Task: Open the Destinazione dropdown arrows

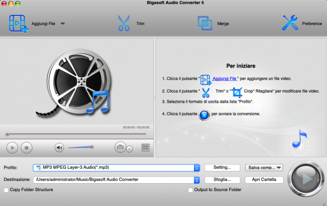Action: (197, 180)
